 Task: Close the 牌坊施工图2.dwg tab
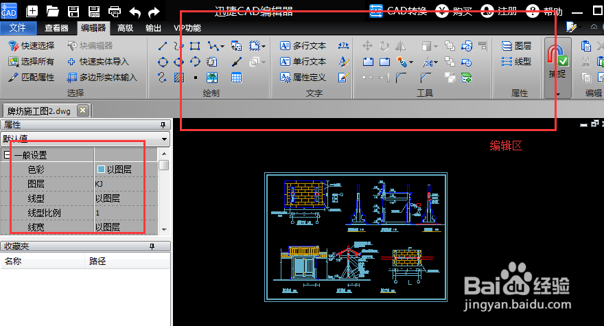pos(82,110)
